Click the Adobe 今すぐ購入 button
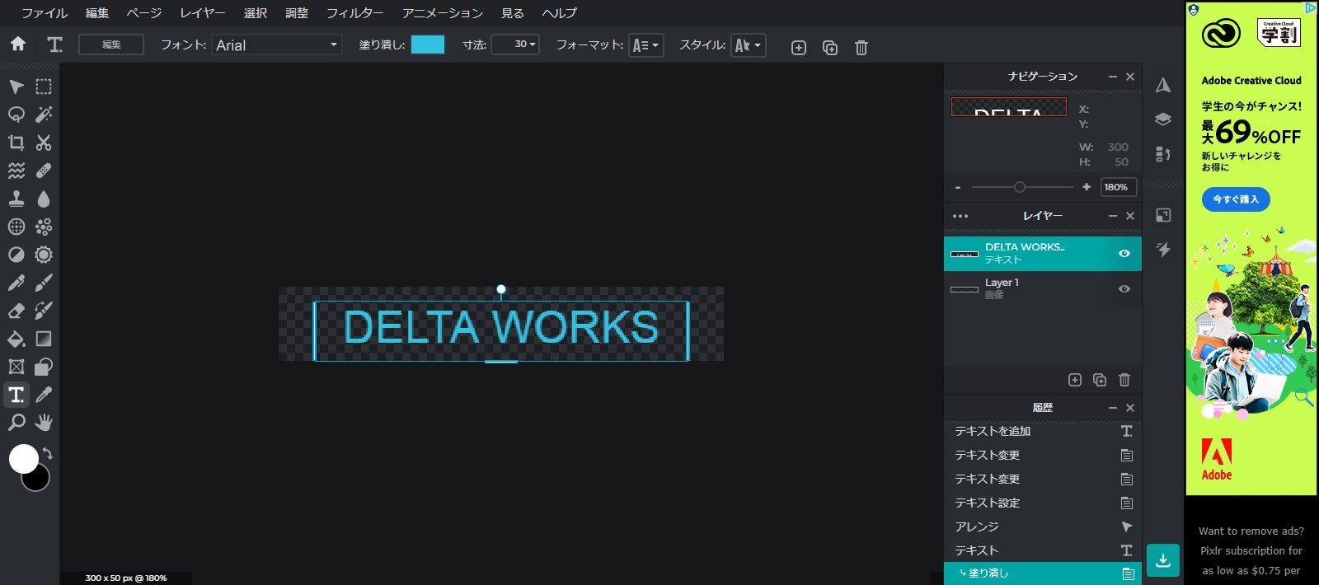 (x=1235, y=199)
